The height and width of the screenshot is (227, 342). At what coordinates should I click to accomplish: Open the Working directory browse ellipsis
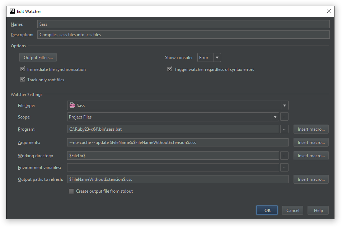pos(284,156)
